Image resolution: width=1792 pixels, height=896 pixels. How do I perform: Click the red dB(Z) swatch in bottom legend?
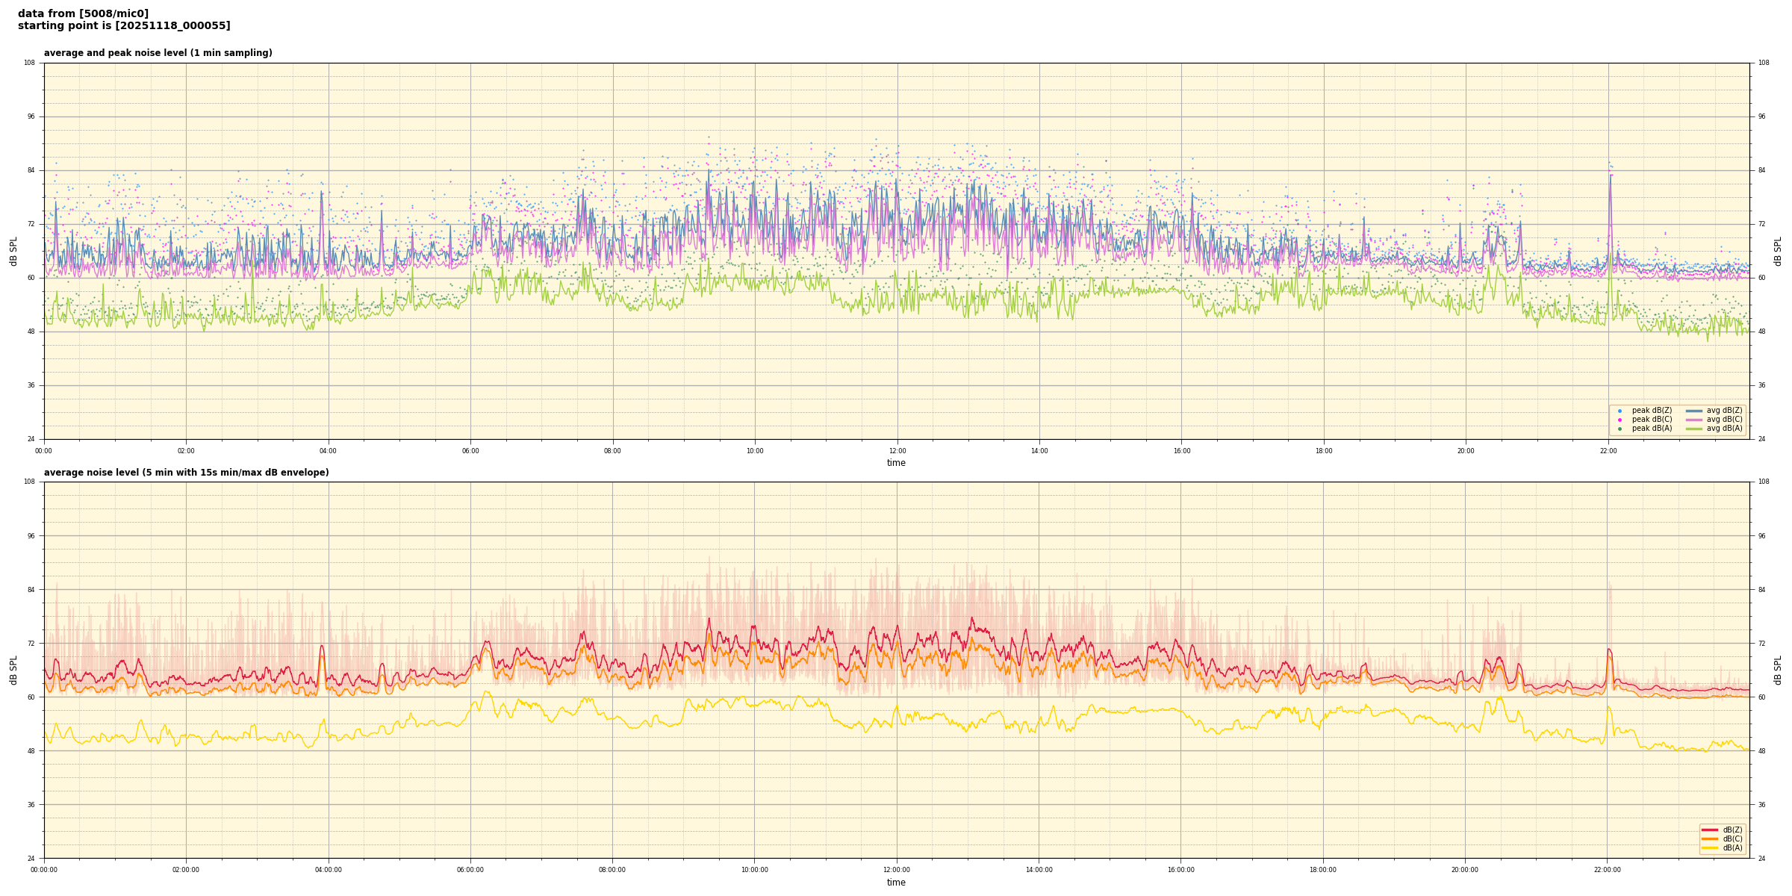pyautogui.click(x=1709, y=830)
